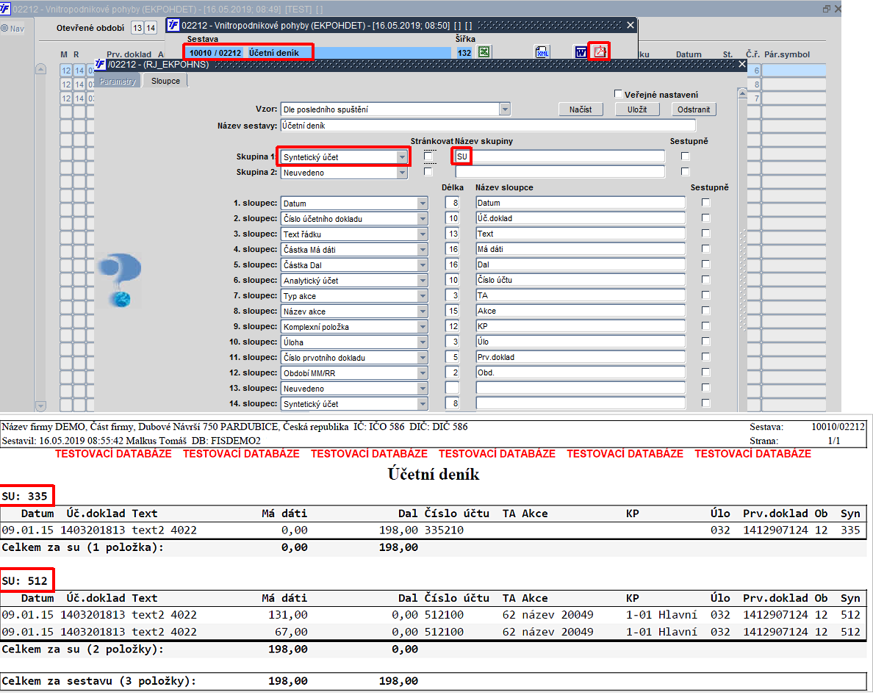Export the report to Excel
The height and width of the screenshot is (695, 873).
[x=484, y=52]
